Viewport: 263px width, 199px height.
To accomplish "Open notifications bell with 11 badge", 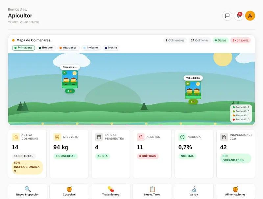I will click(x=239, y=15).
